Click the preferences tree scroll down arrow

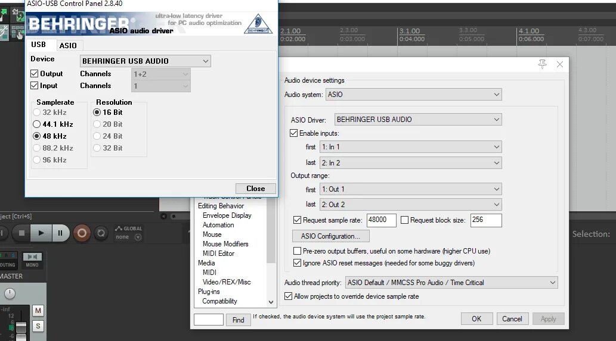coord(271,302)
